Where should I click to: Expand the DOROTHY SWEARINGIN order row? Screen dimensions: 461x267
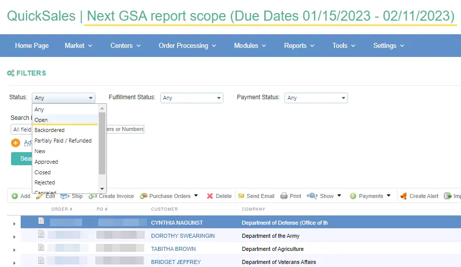[14, 237]
